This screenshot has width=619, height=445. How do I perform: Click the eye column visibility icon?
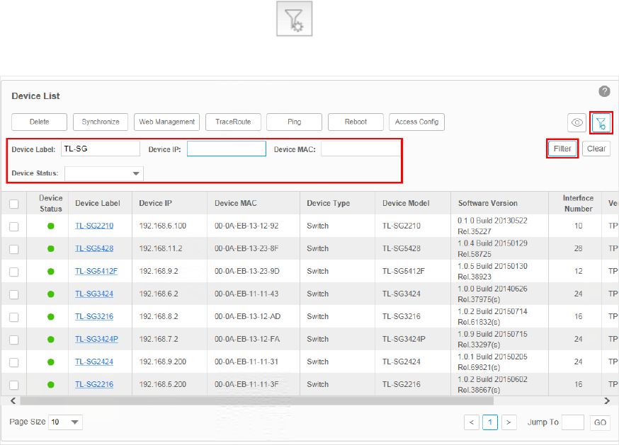click(x=577, y=122)
